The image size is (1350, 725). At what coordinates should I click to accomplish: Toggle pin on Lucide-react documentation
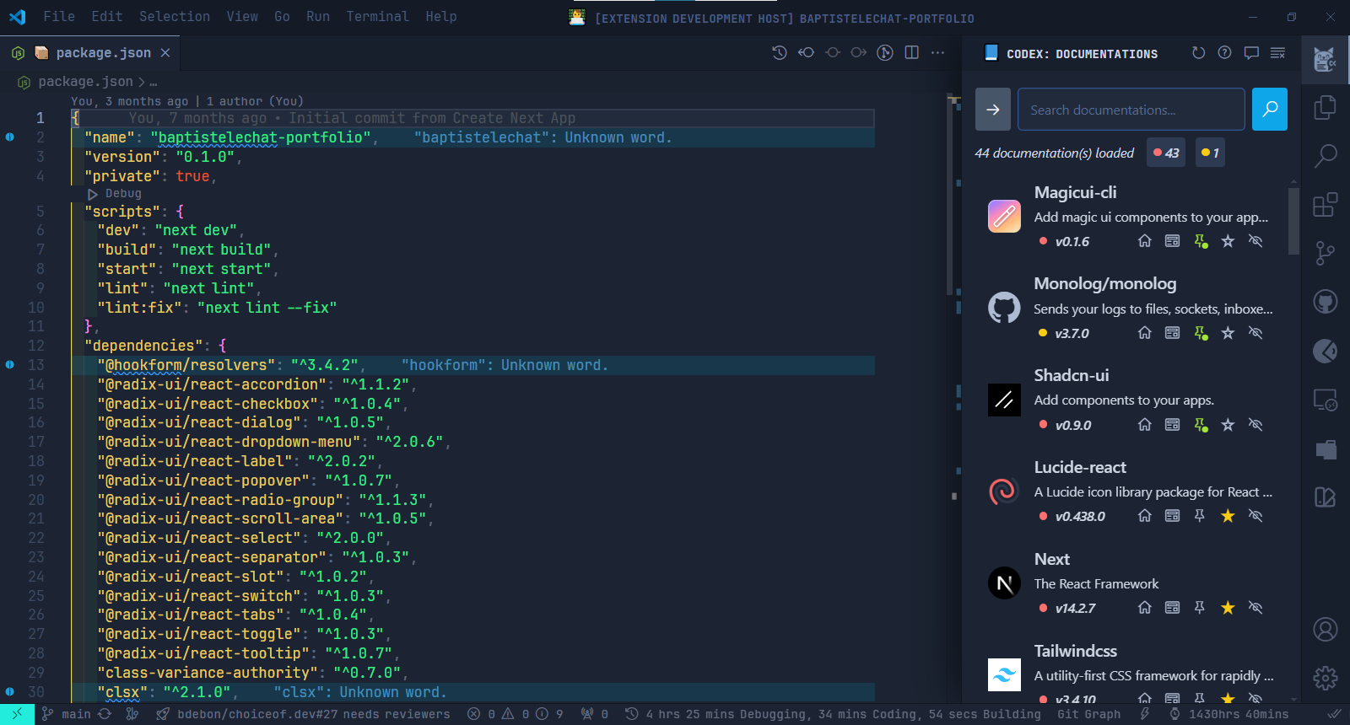tap(1200, 516)
